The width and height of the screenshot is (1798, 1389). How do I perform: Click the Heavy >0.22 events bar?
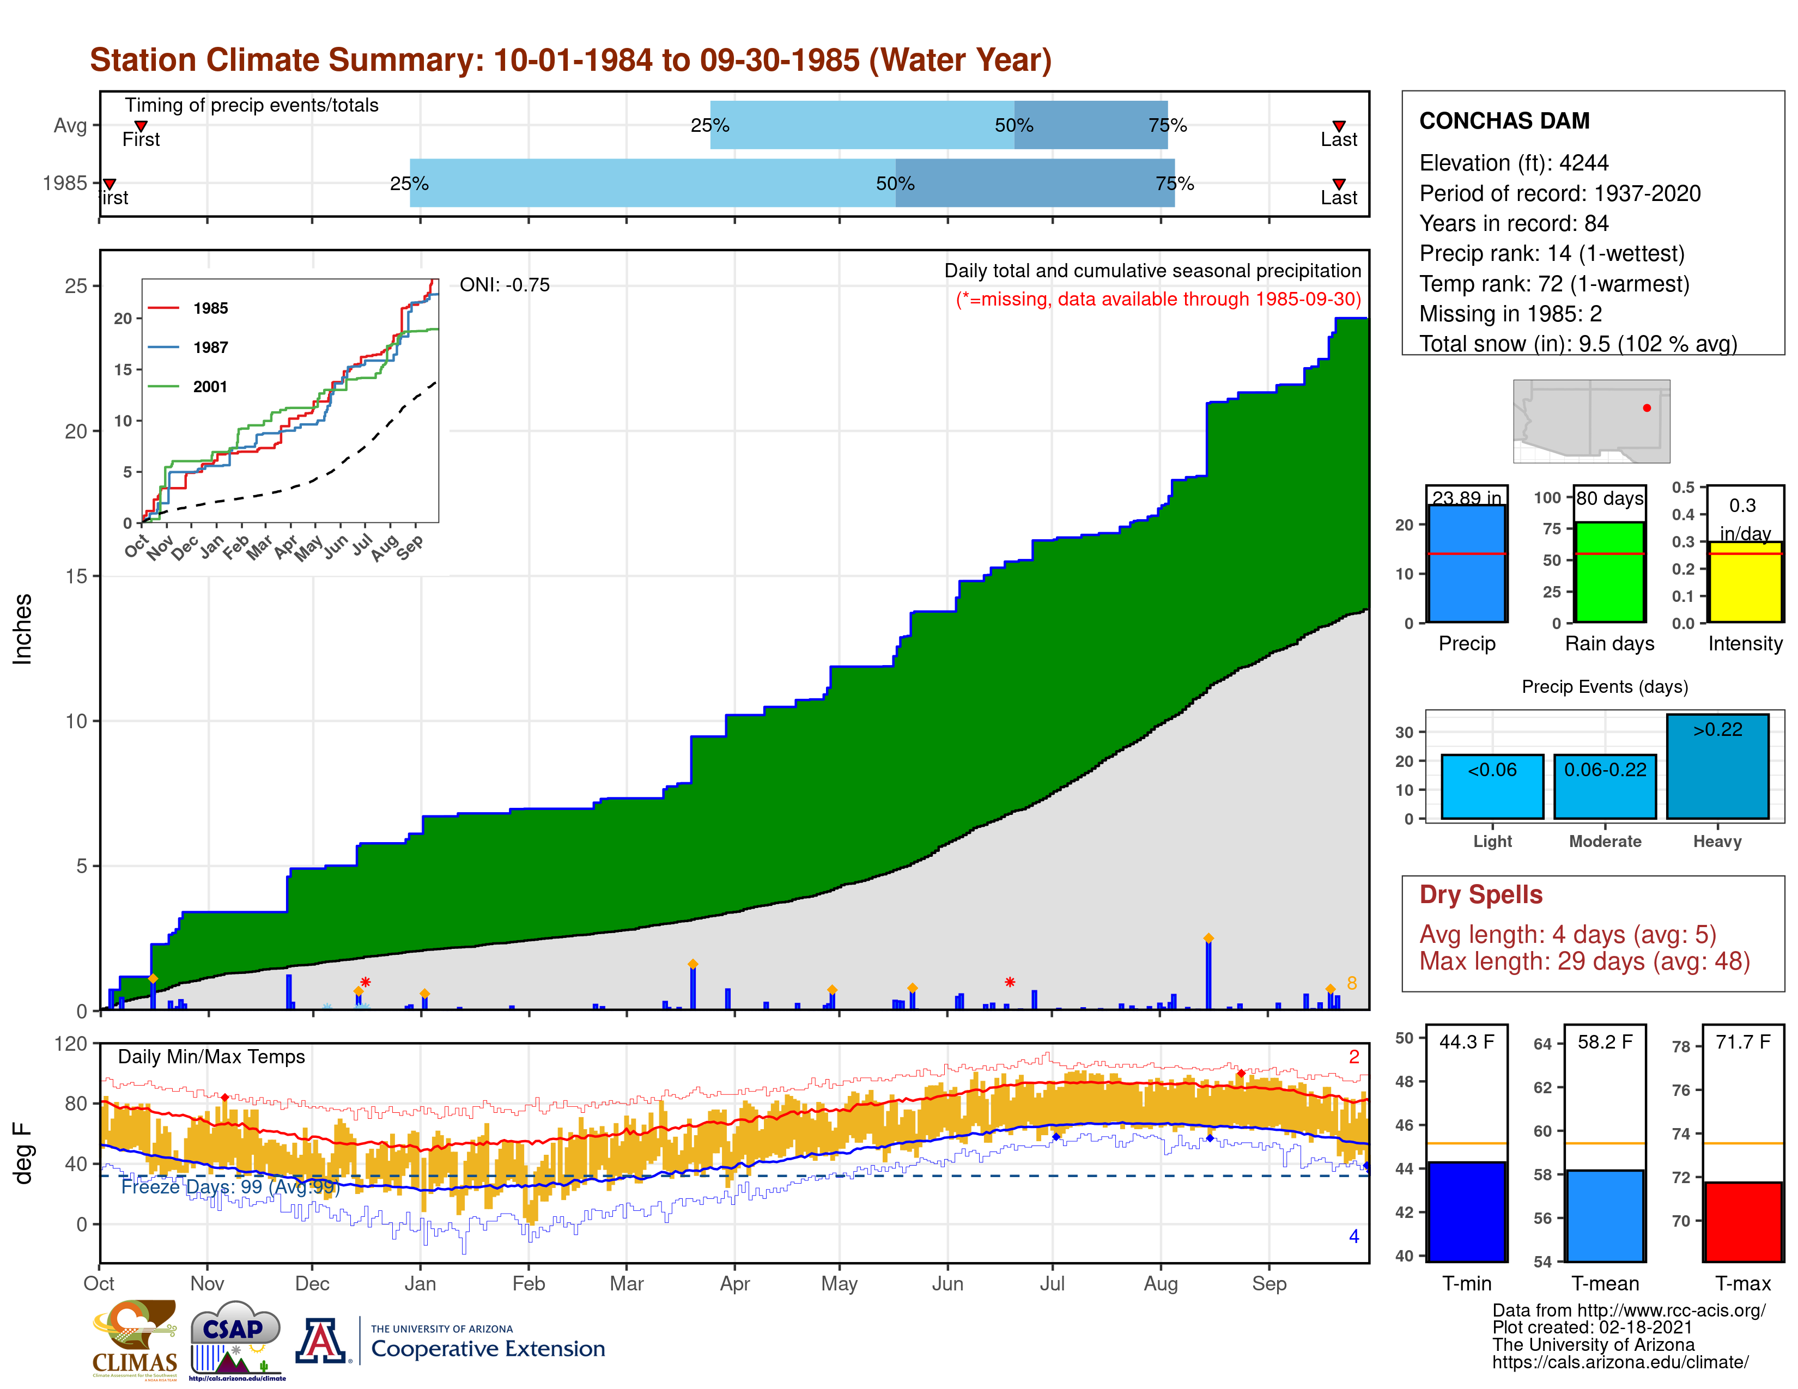pos(1718,766)
